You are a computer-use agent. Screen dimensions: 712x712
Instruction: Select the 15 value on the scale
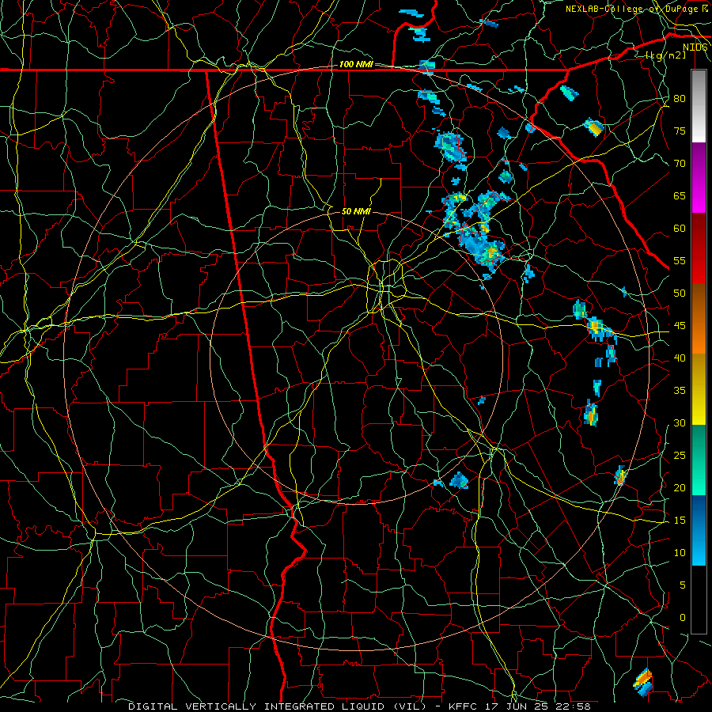(680, 521)
